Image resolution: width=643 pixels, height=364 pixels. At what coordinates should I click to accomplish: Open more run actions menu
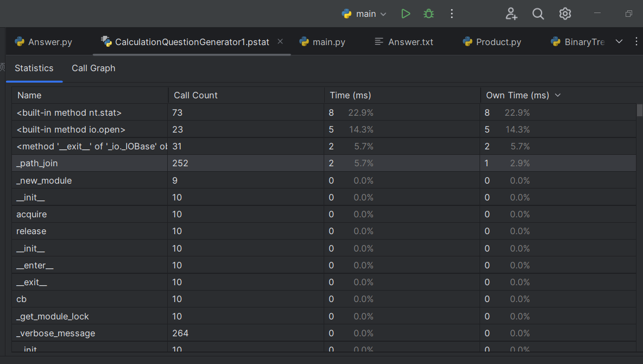tap(452, 14)
